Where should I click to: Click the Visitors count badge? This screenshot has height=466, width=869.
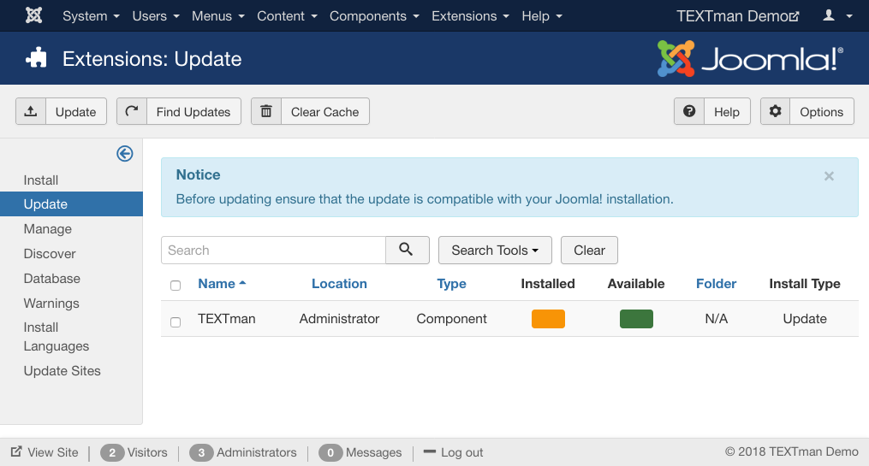(x=112, y=452)
